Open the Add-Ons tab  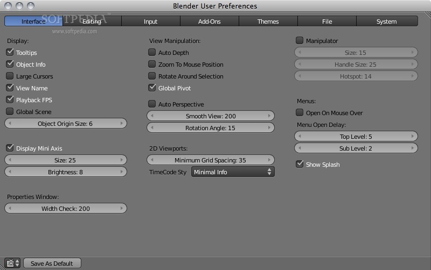click(x=210, y=21)
